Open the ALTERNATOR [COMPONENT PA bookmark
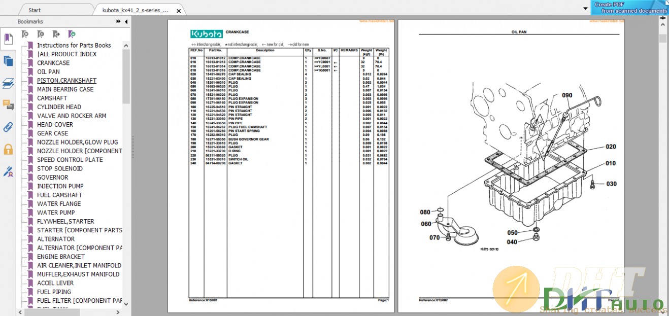The height and width of the screenshot is (316, 669). click(x=79, y=248)
